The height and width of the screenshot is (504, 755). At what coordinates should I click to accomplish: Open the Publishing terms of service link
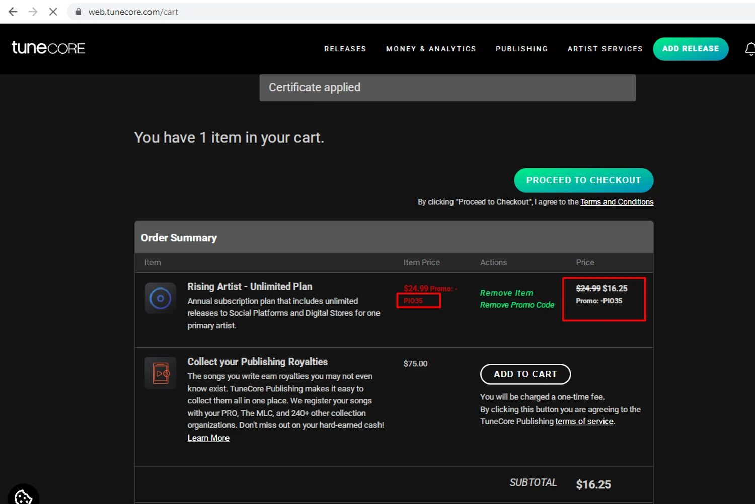pos(584,421)
